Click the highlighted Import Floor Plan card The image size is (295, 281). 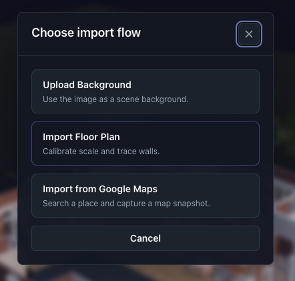145,144
